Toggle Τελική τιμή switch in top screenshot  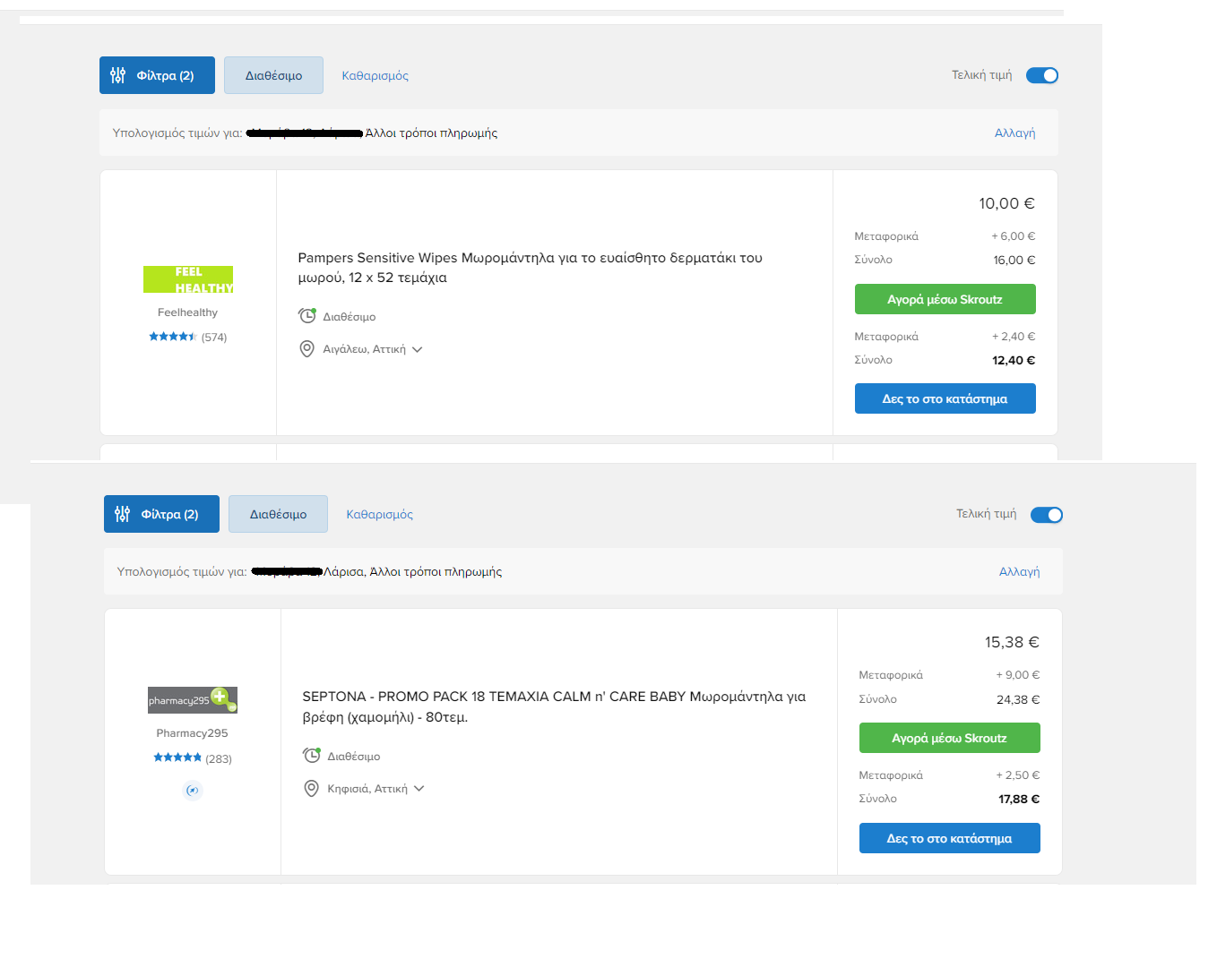click(1042, 75)
